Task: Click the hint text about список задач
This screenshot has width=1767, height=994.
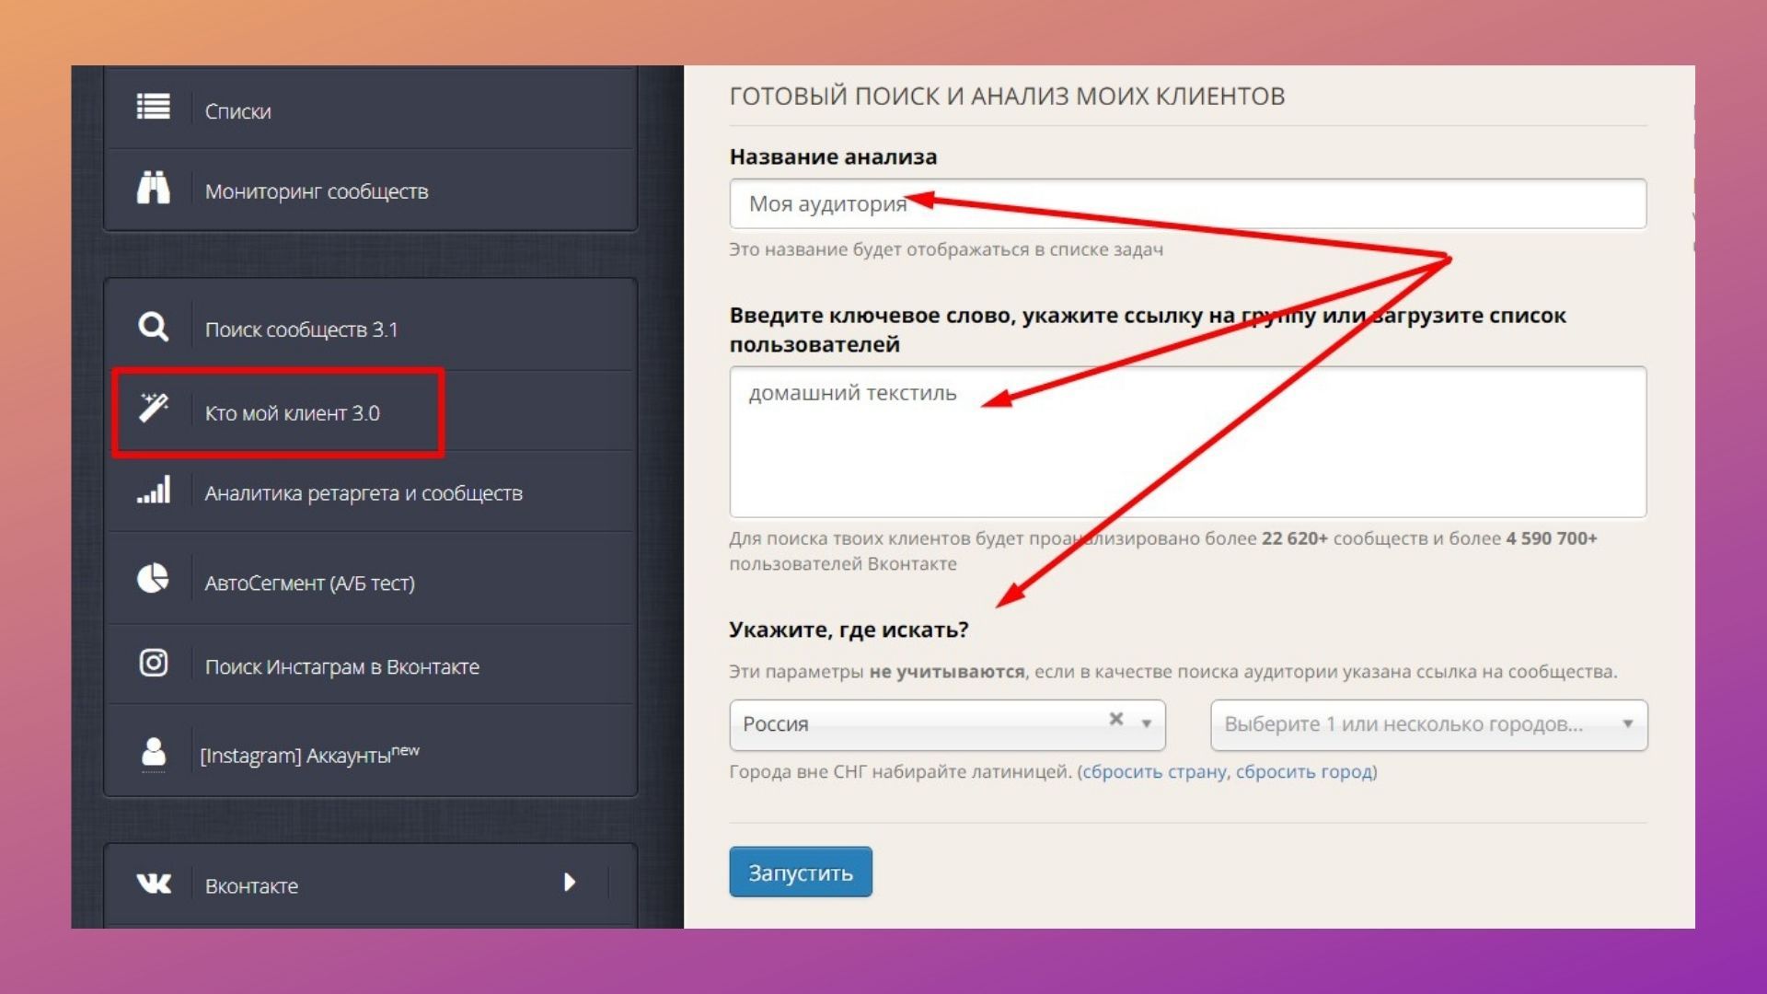Action: [946, 250]
